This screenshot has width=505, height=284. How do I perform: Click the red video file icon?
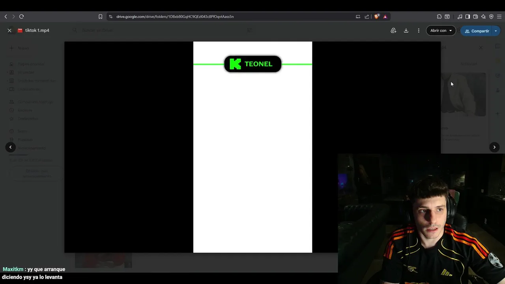coord(20,30)
